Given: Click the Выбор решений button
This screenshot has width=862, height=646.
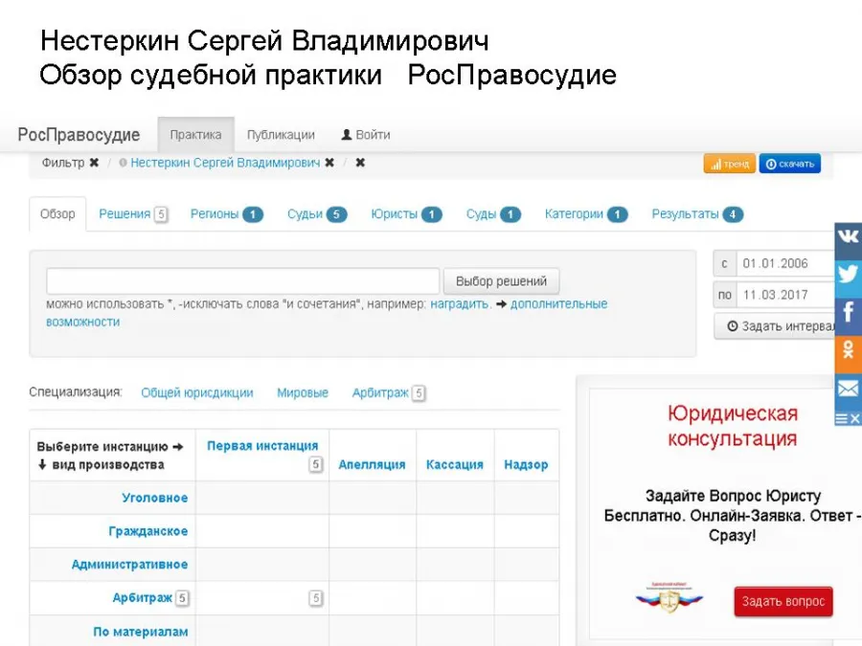Looking at the screenshot, I should (501, 281).
